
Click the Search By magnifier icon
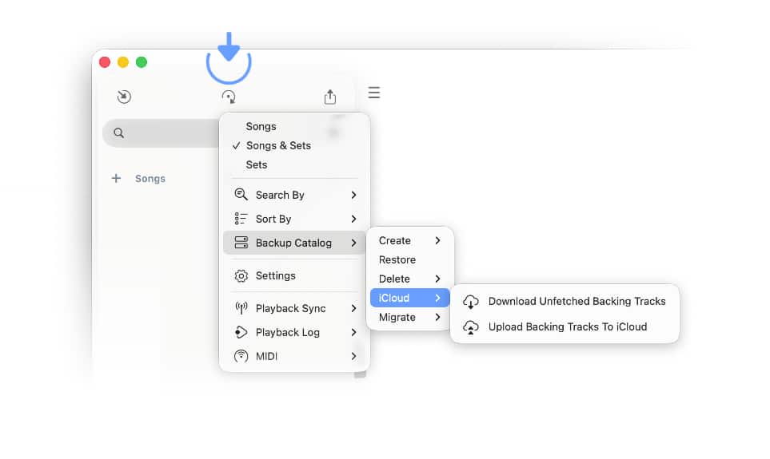tap(241, 195)
